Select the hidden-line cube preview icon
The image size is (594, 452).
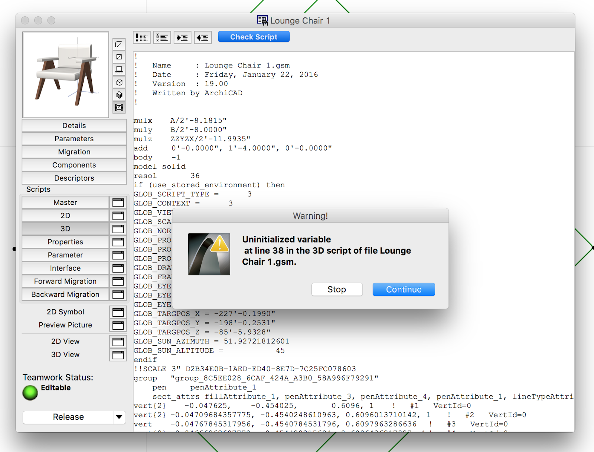[x=119, y=82]
